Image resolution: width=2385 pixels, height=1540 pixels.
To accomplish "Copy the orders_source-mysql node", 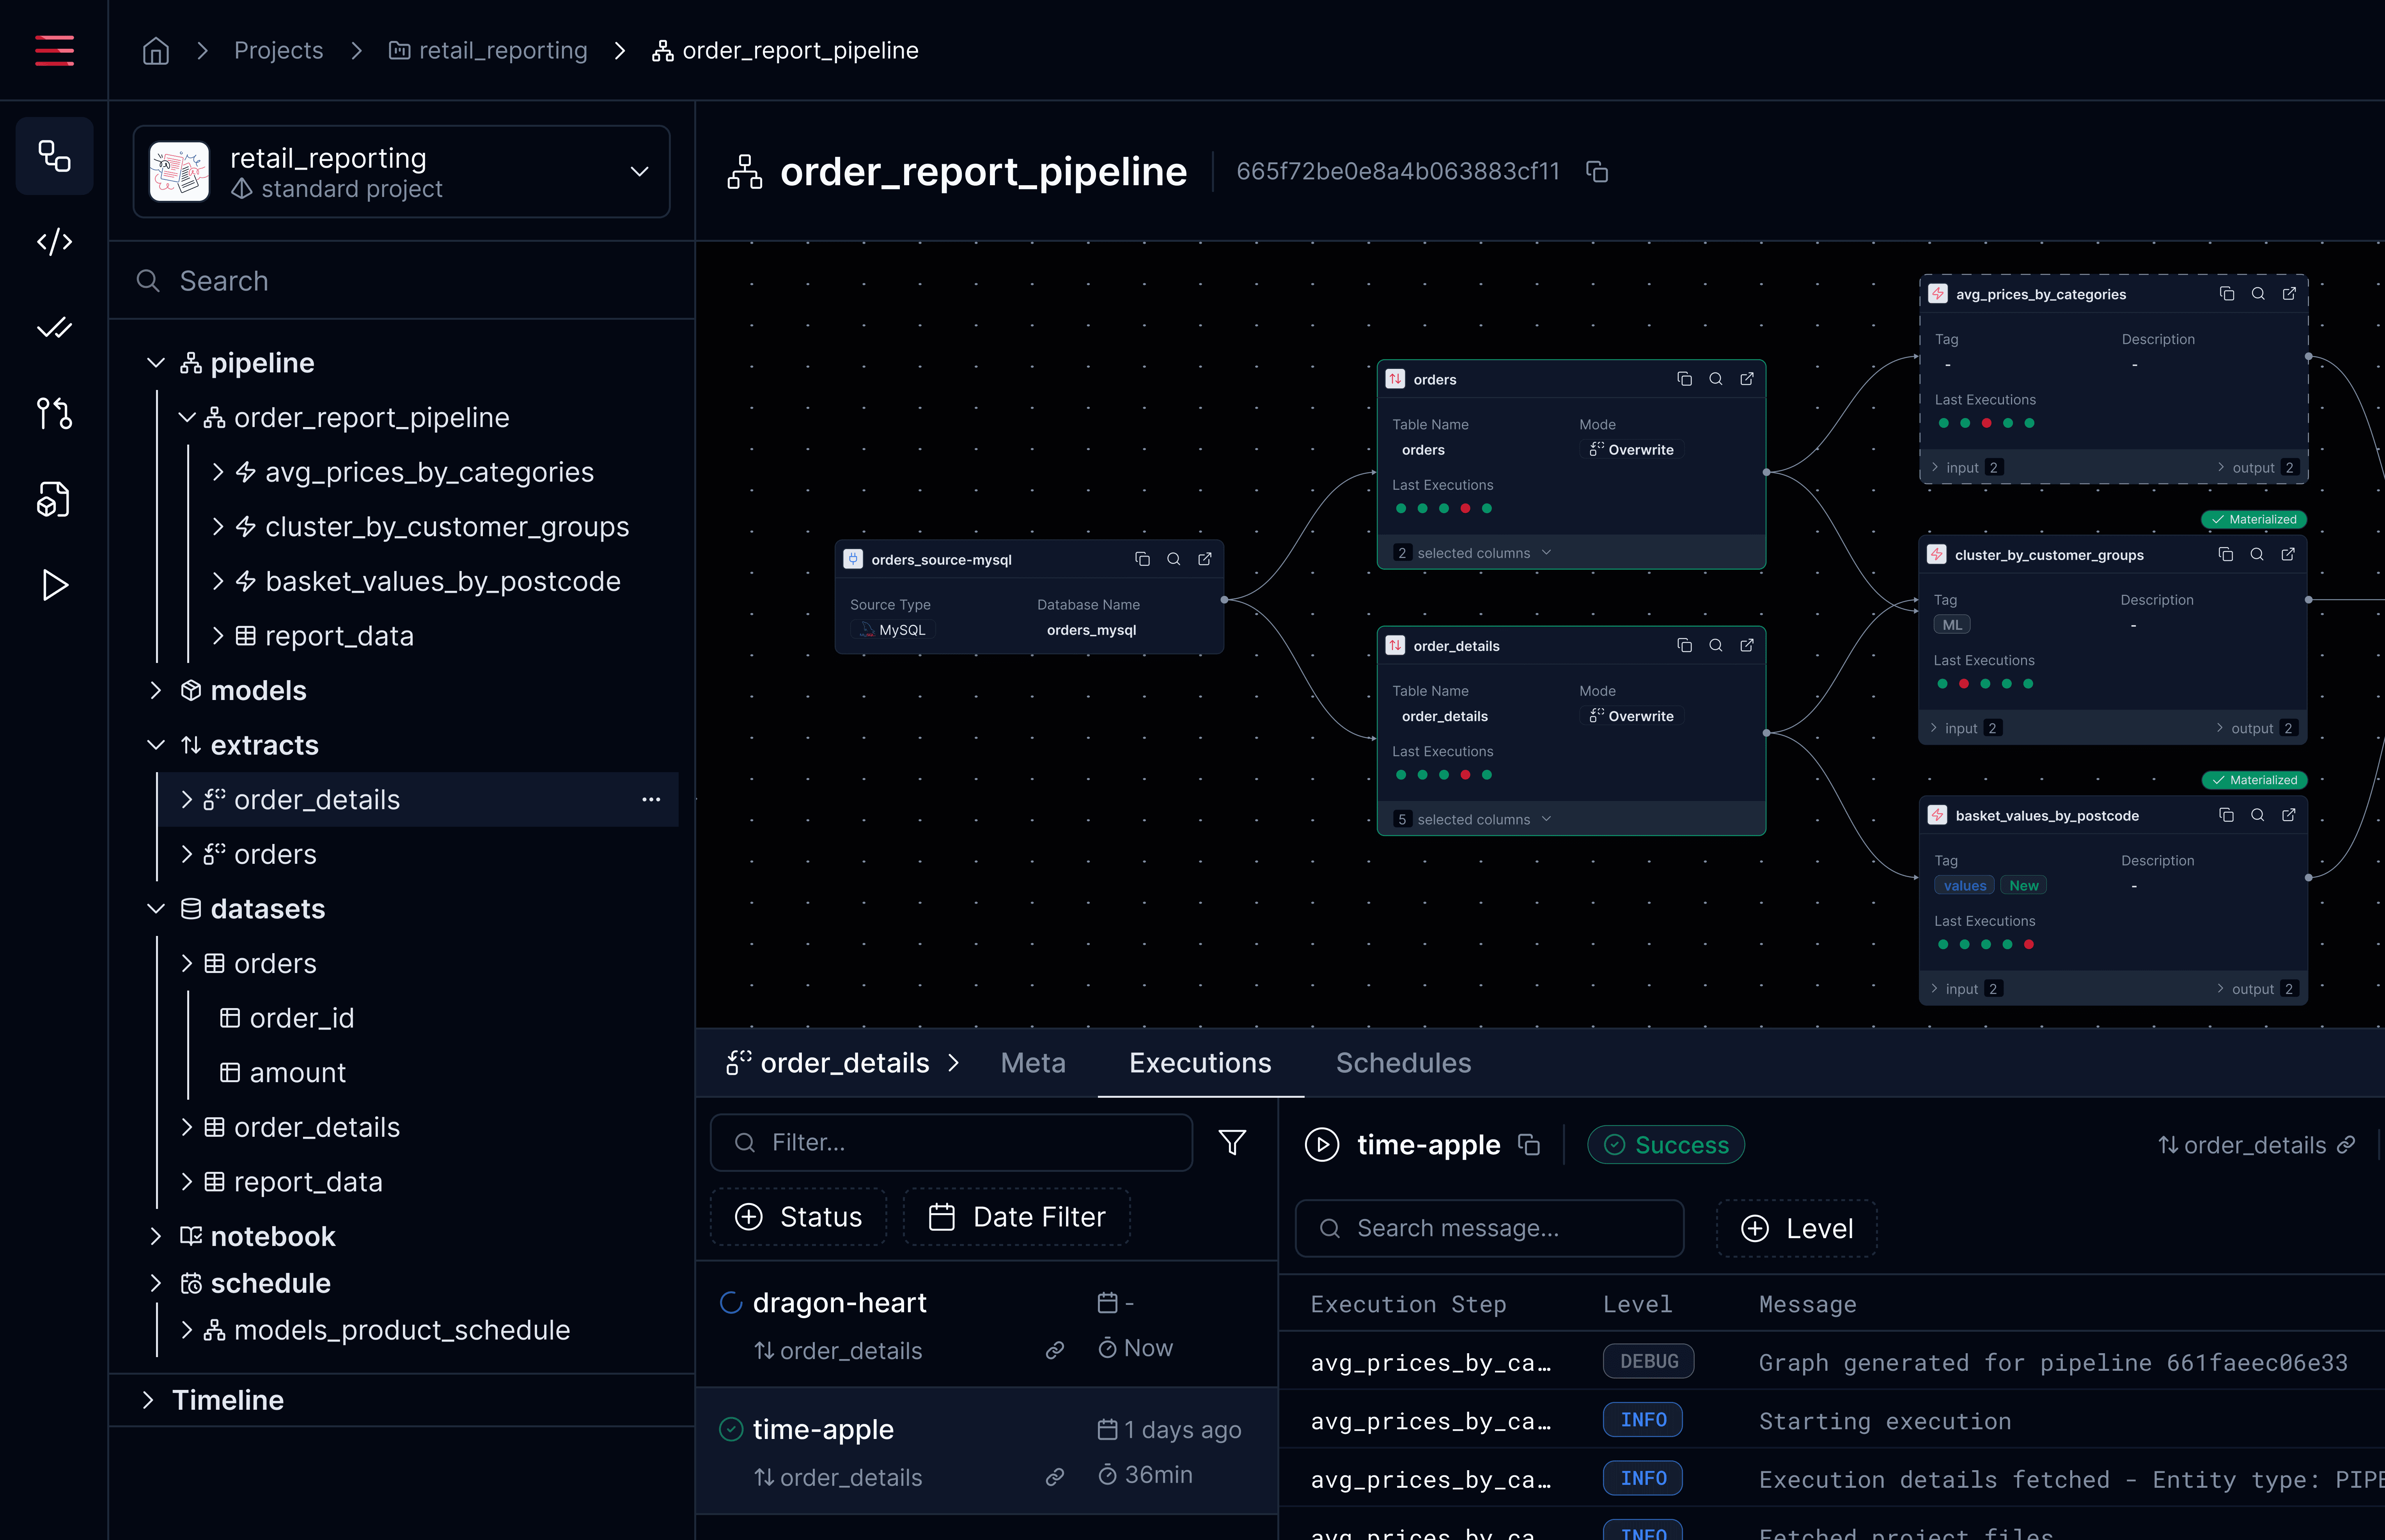I will [1142, 559].
